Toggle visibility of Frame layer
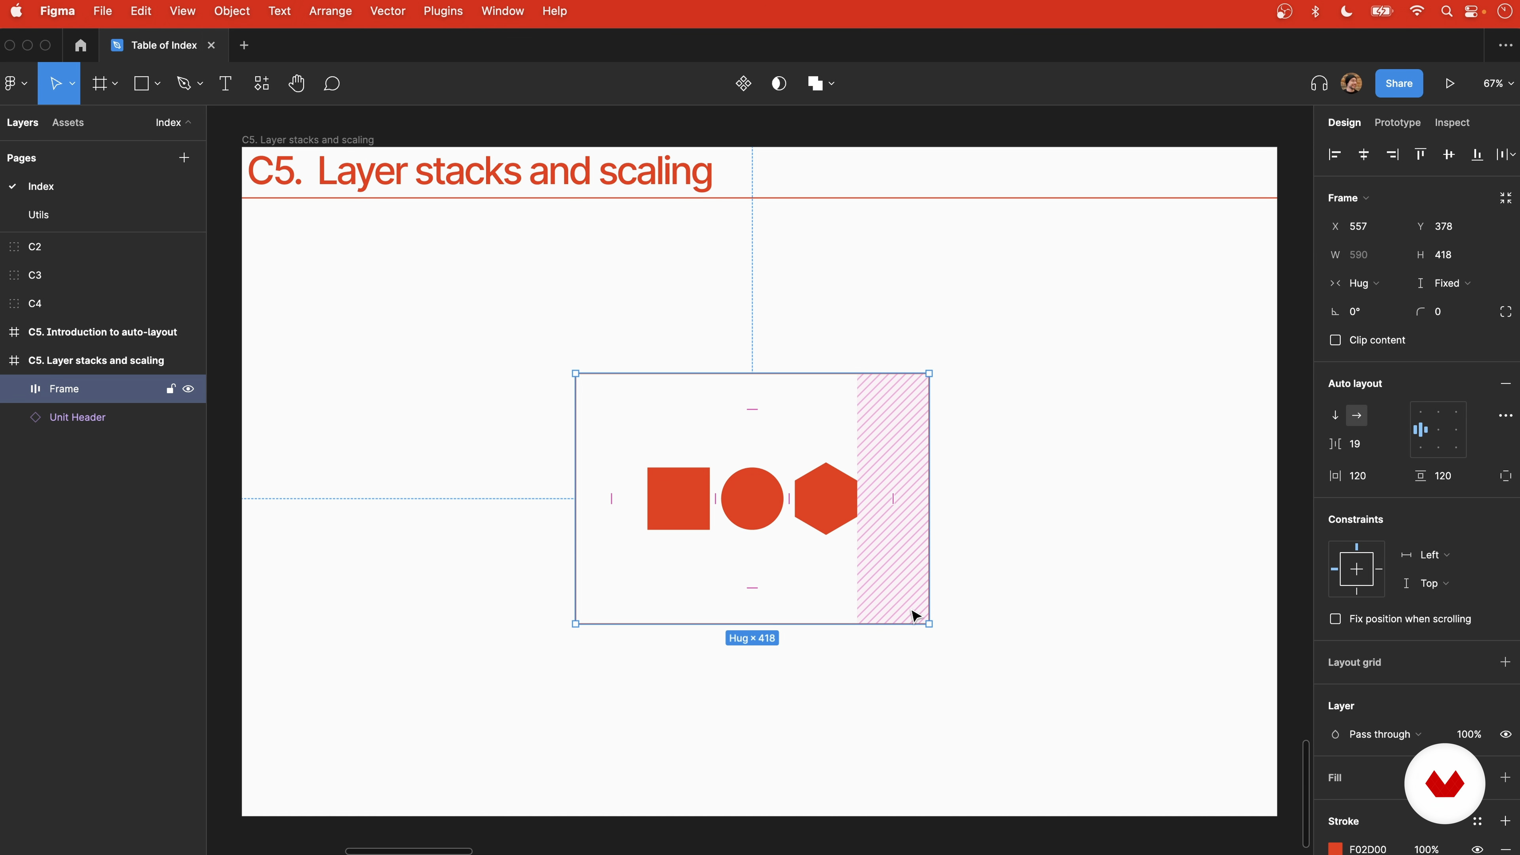Screen dimensions: 1520x855 pos(188,389)
